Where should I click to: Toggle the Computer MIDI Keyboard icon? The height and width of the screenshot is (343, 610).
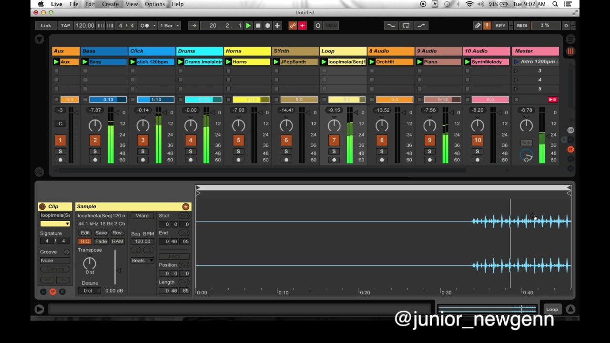[x=487, y=26]
